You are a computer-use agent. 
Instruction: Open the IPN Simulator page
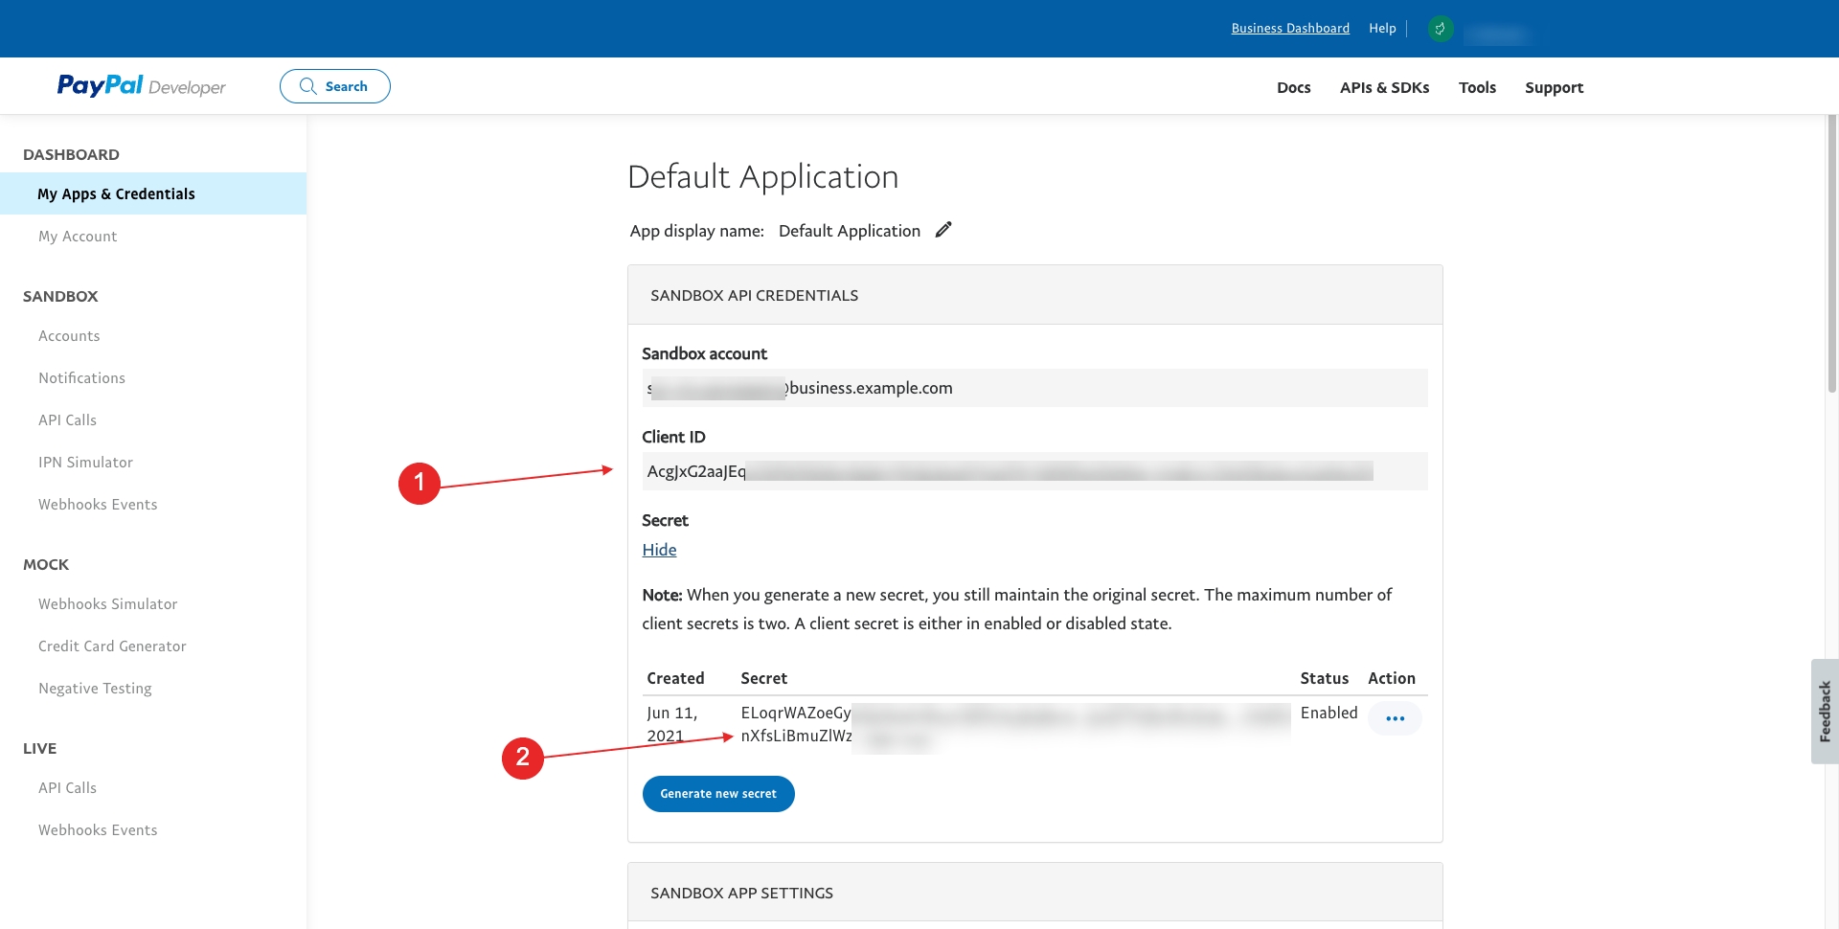(x=85, y=463)
